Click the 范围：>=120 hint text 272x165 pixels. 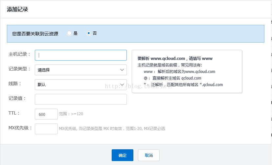click(71, 114)
